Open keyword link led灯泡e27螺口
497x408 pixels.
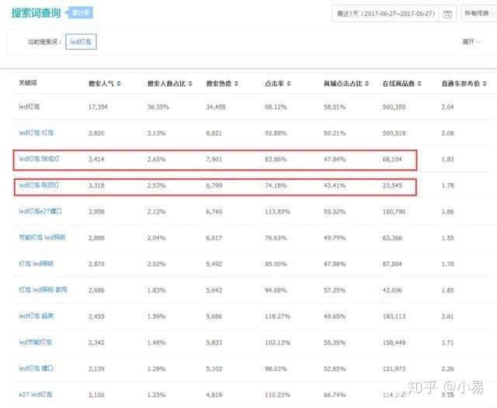click(x=40, y=211)
